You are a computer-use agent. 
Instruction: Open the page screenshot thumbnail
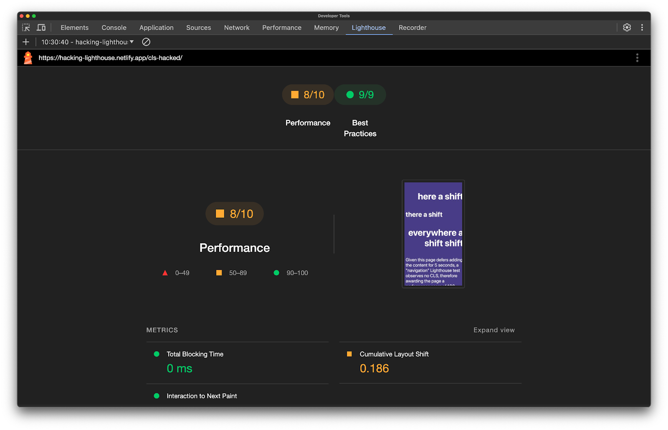click(433, 234)
